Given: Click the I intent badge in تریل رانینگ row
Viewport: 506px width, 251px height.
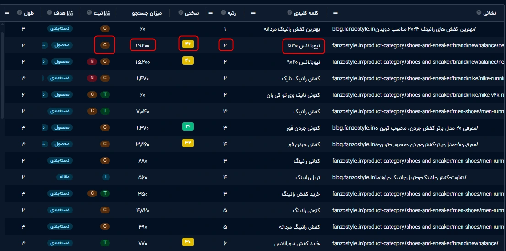Looking at the screenshot, I should pyautogui.click(x=106, y=177).
